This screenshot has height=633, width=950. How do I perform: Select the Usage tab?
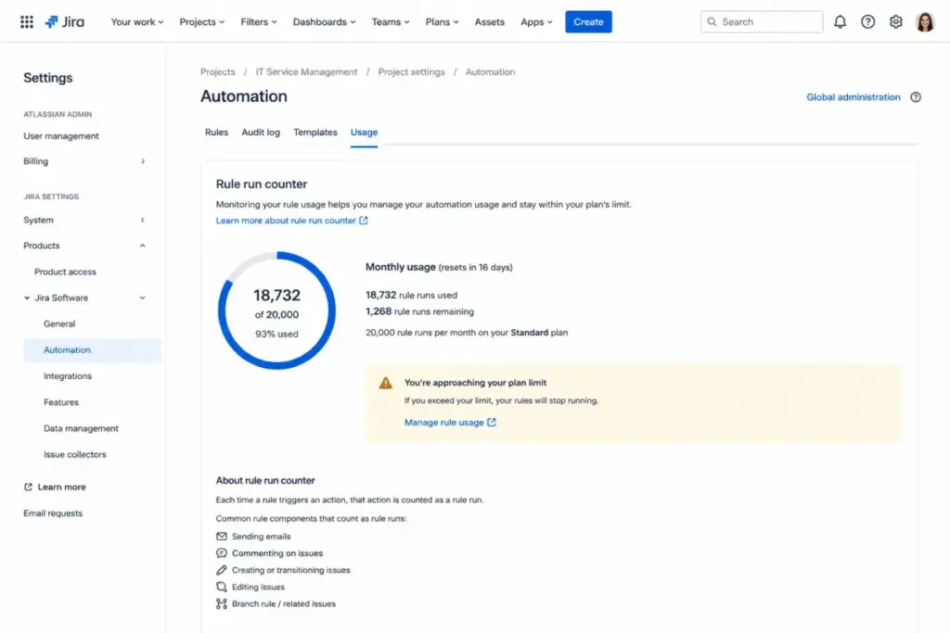364,132
